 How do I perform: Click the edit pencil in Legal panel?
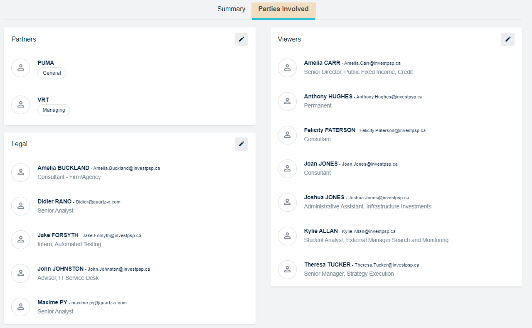click(241, 144)
